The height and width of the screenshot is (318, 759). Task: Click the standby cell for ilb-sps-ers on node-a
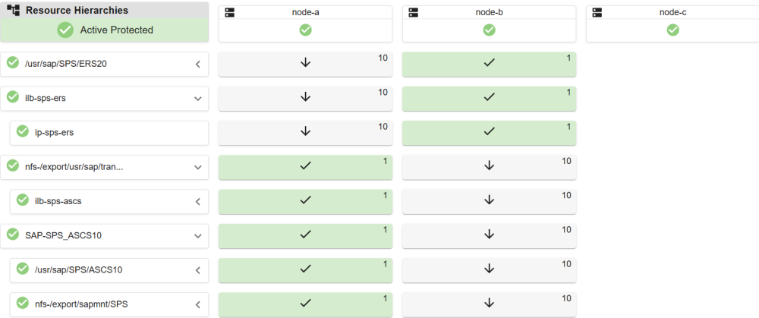click(305, 98)
